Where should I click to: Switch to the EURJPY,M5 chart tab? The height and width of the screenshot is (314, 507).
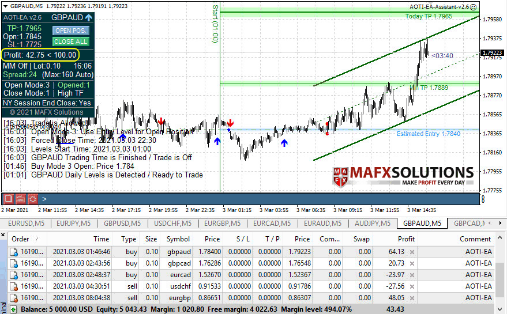point(73,223)
